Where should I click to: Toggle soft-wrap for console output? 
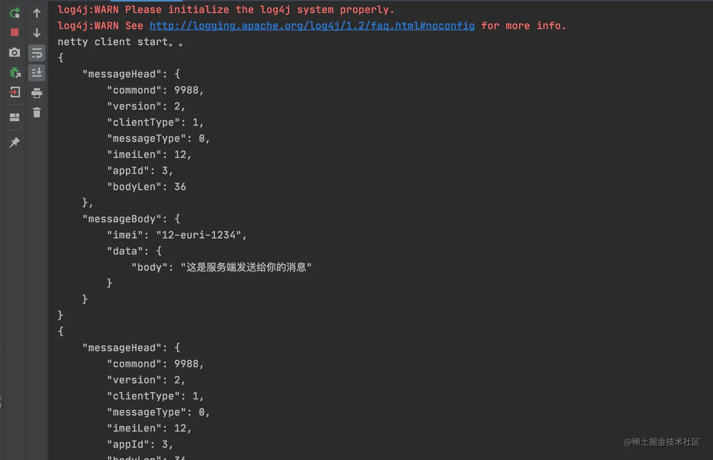point(37,53)
